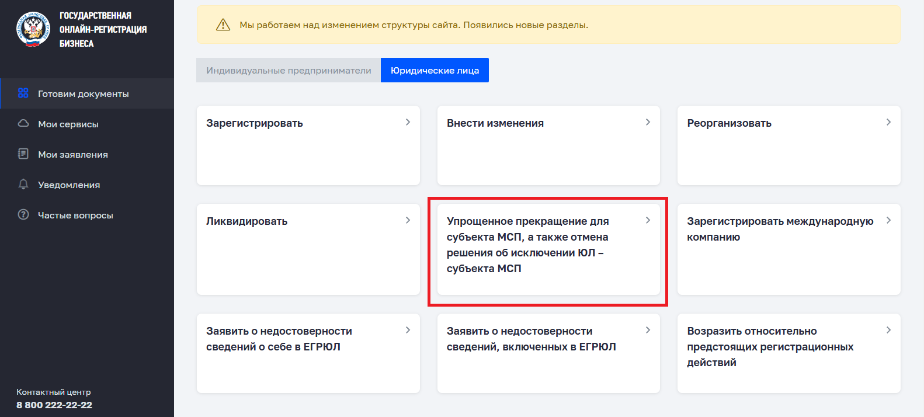
Task: Click the chevron on the Упрощенное прекращение card
Action: pyautogui.click(x=648, y=220)
